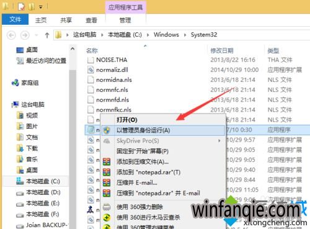Image resolution: width=310 pixels, height=229 pixels.
Task: Click the 本地磁盘 (C:) breadcrumb
Action: click(x=125, y=35)
